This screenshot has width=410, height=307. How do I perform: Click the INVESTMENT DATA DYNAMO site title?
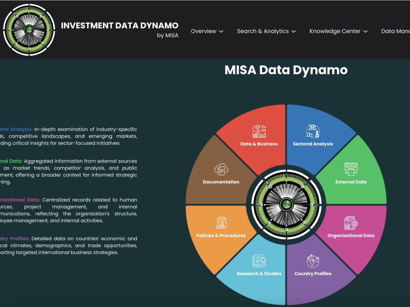[120, 25]
